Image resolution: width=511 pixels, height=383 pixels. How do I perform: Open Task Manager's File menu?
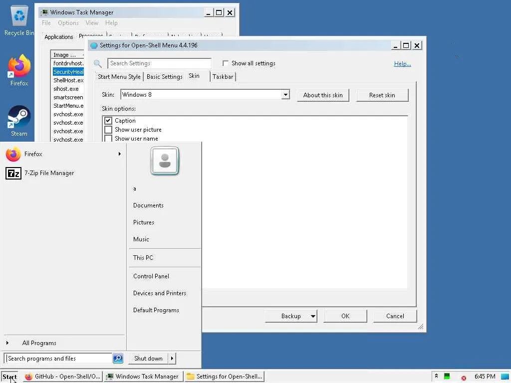(46, 23)
